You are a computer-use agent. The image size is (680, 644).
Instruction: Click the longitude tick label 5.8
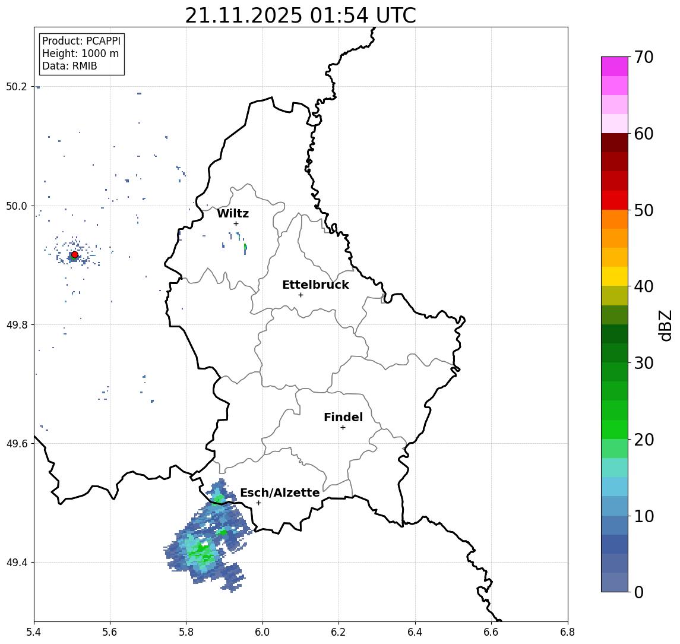tap(186, 632)
